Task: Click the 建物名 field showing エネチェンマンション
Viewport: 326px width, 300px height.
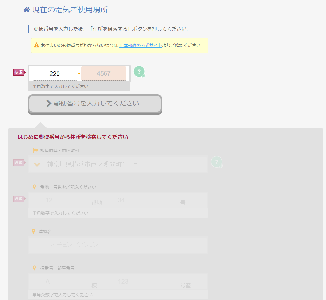Action: [x=118, y=245]
